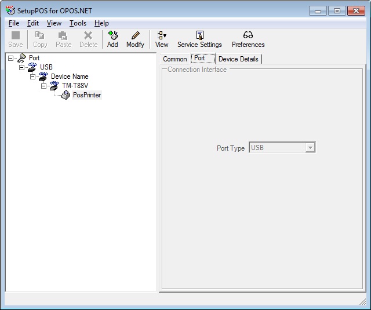Select the PosPrinter tree item label
The width and height of the screenshot is (371, 310).
(87, 95)
